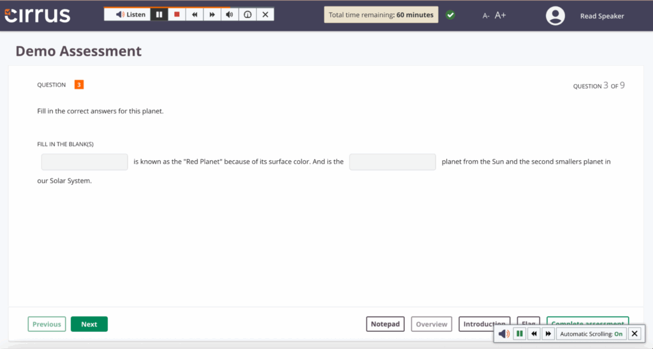Increase font size with A+ button
This screenshot has width=653, height=349.
tap(501, 15)
